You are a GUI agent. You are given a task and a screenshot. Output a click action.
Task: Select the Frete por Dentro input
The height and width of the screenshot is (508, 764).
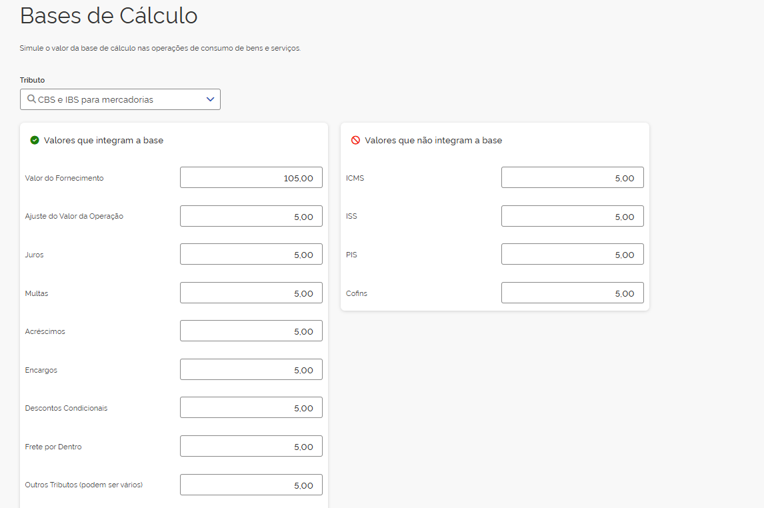(x=251, y=446)
